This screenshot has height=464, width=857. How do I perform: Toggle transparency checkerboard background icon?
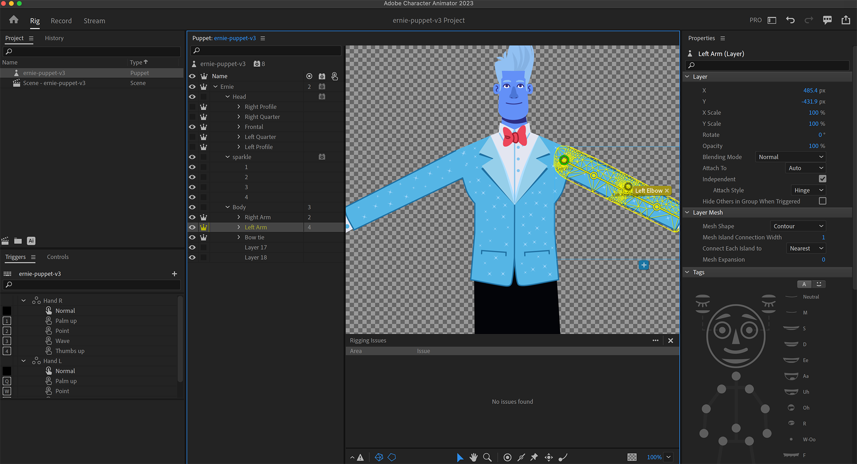tap(632, 457)
